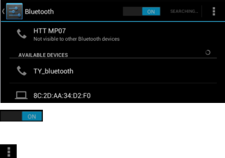Click the SEARCHING... button
Image resolution: width=225 pixels, height=158 pixels.
(184, 11)
